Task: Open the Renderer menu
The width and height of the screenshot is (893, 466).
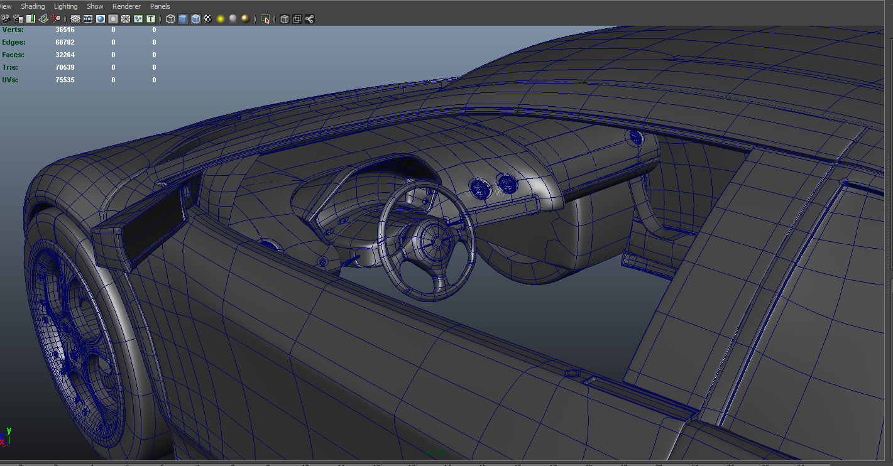Action: (x=126, y=6)
